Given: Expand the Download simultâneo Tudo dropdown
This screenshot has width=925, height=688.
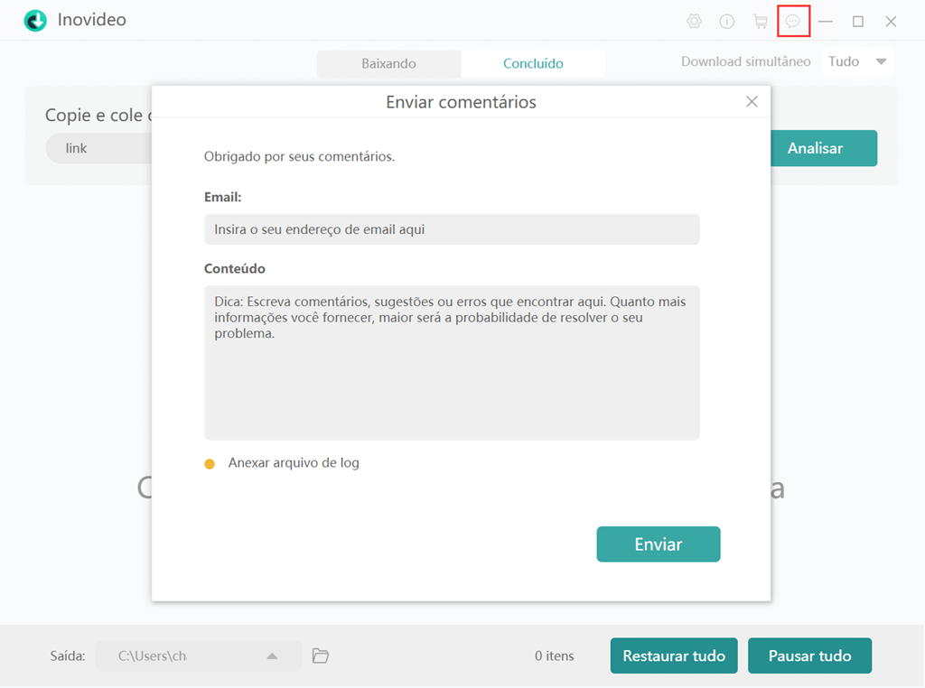Looking at the screenshot, I should click(x=858, y=61).
